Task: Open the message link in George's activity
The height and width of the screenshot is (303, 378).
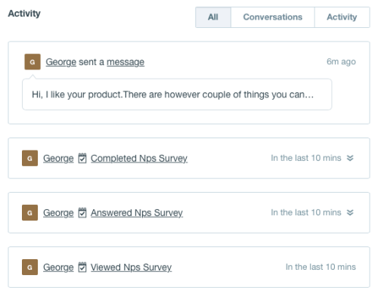Action: coord(125,62)
